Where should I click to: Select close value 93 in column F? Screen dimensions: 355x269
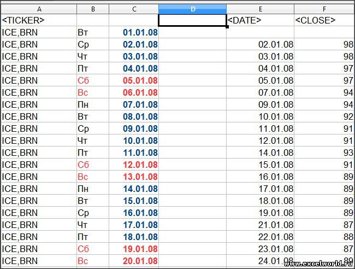pyautogui.click(x=324, y=153)
